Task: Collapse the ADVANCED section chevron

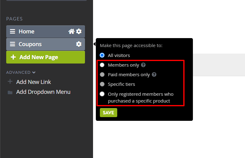Action: tap(34, 72)
